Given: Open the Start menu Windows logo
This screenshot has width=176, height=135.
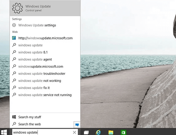Looking at the screenshot, I should point(4,132).
